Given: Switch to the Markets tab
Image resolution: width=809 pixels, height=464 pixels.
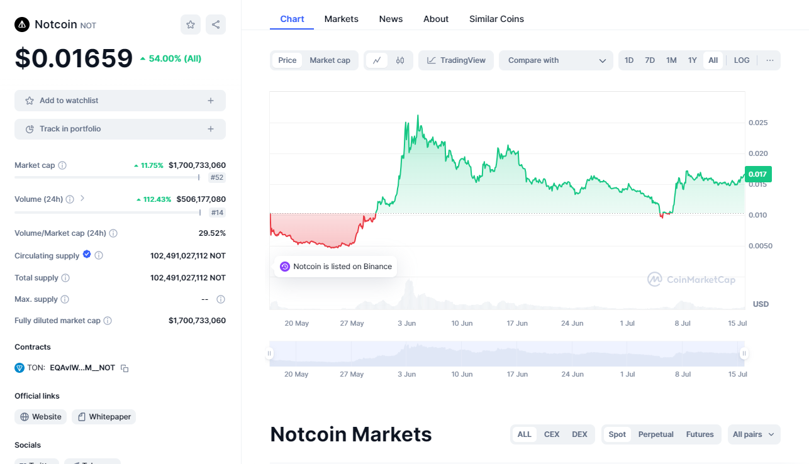Looking at the screenshot, I should [x=341, y=19].
